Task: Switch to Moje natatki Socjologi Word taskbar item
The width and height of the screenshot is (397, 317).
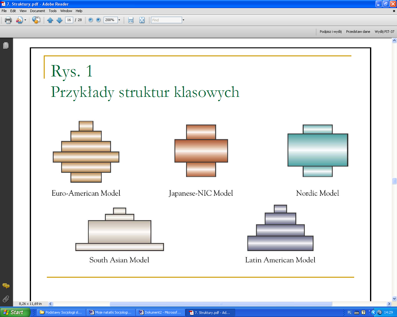Action: coord(111,312)
